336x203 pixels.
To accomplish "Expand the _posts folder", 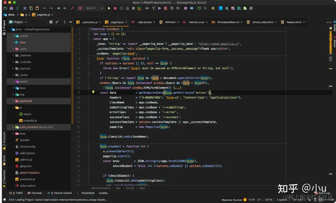I will coord(13,75).
